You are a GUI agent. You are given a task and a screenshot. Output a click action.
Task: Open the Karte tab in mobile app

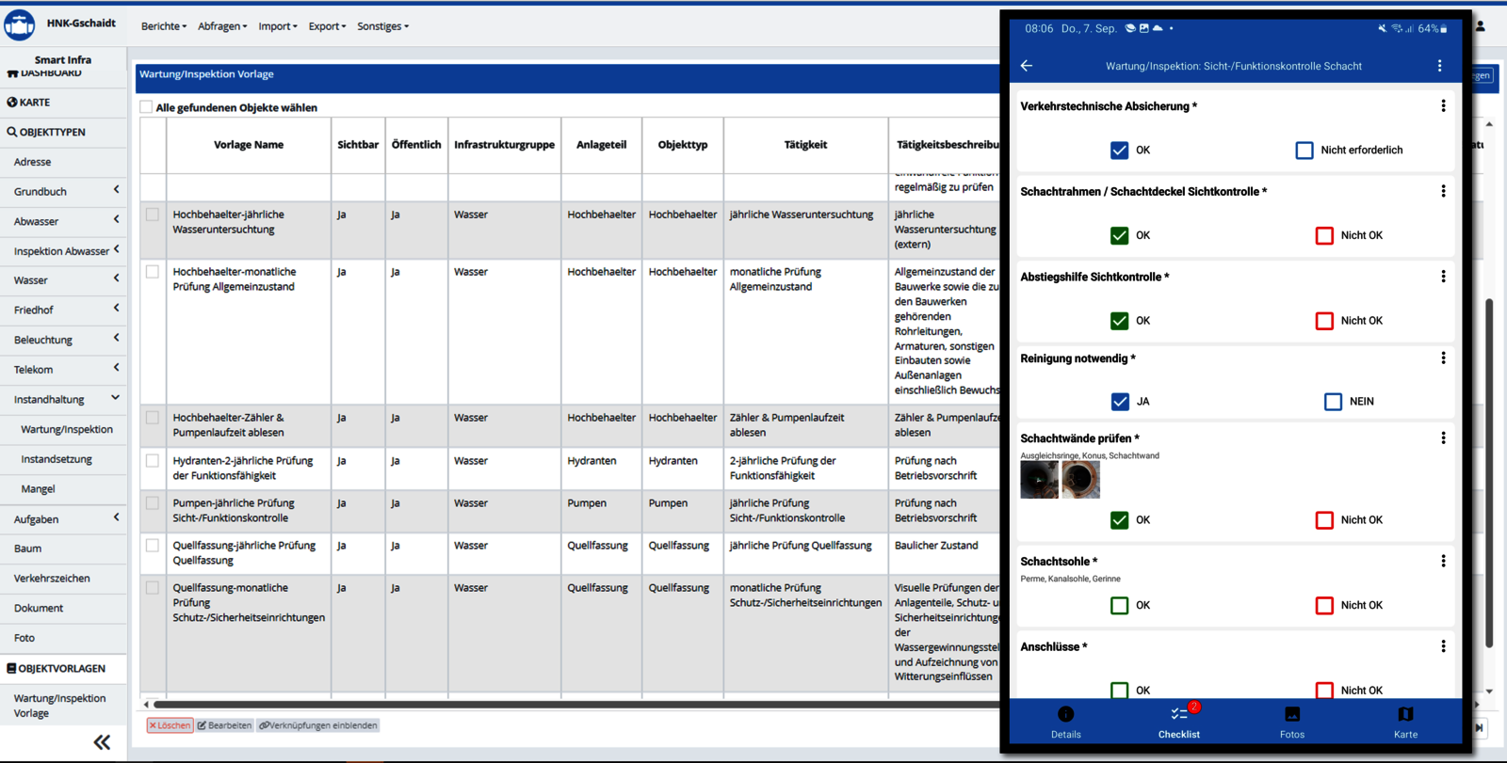click(x=1405, y=722)
